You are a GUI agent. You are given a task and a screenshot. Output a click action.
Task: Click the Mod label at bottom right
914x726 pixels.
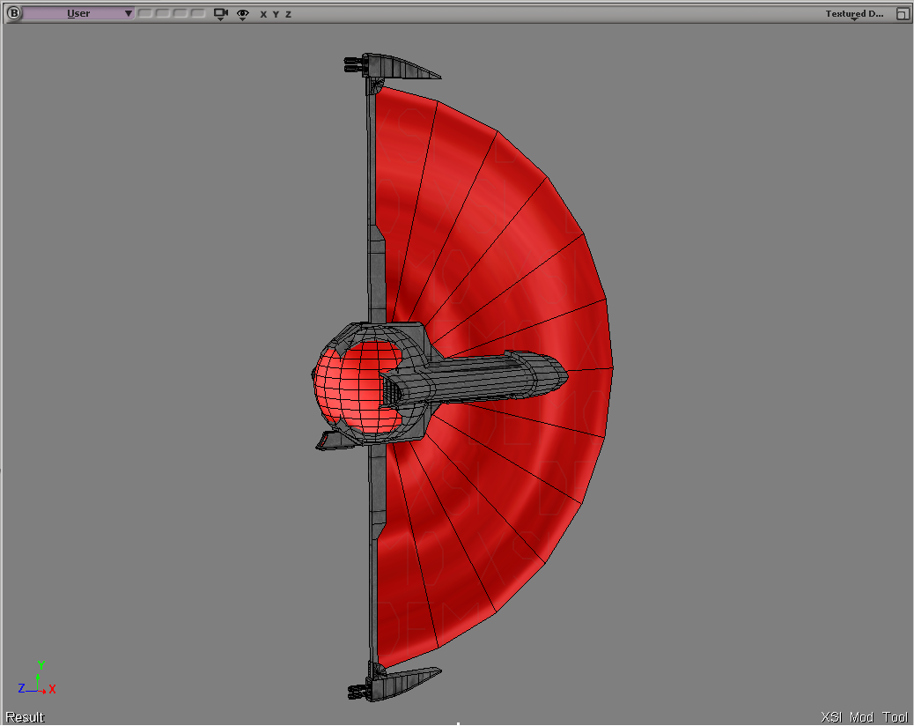[861, 717]
